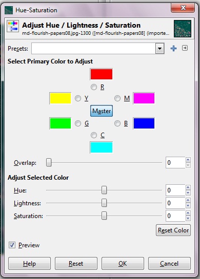This screenshot has width=200, height=279.
Task: Click the Lightness slider handle
Action: point(104,203)
